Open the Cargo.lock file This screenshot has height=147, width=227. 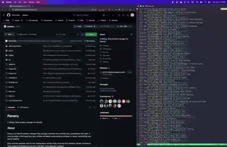[12, 69]
